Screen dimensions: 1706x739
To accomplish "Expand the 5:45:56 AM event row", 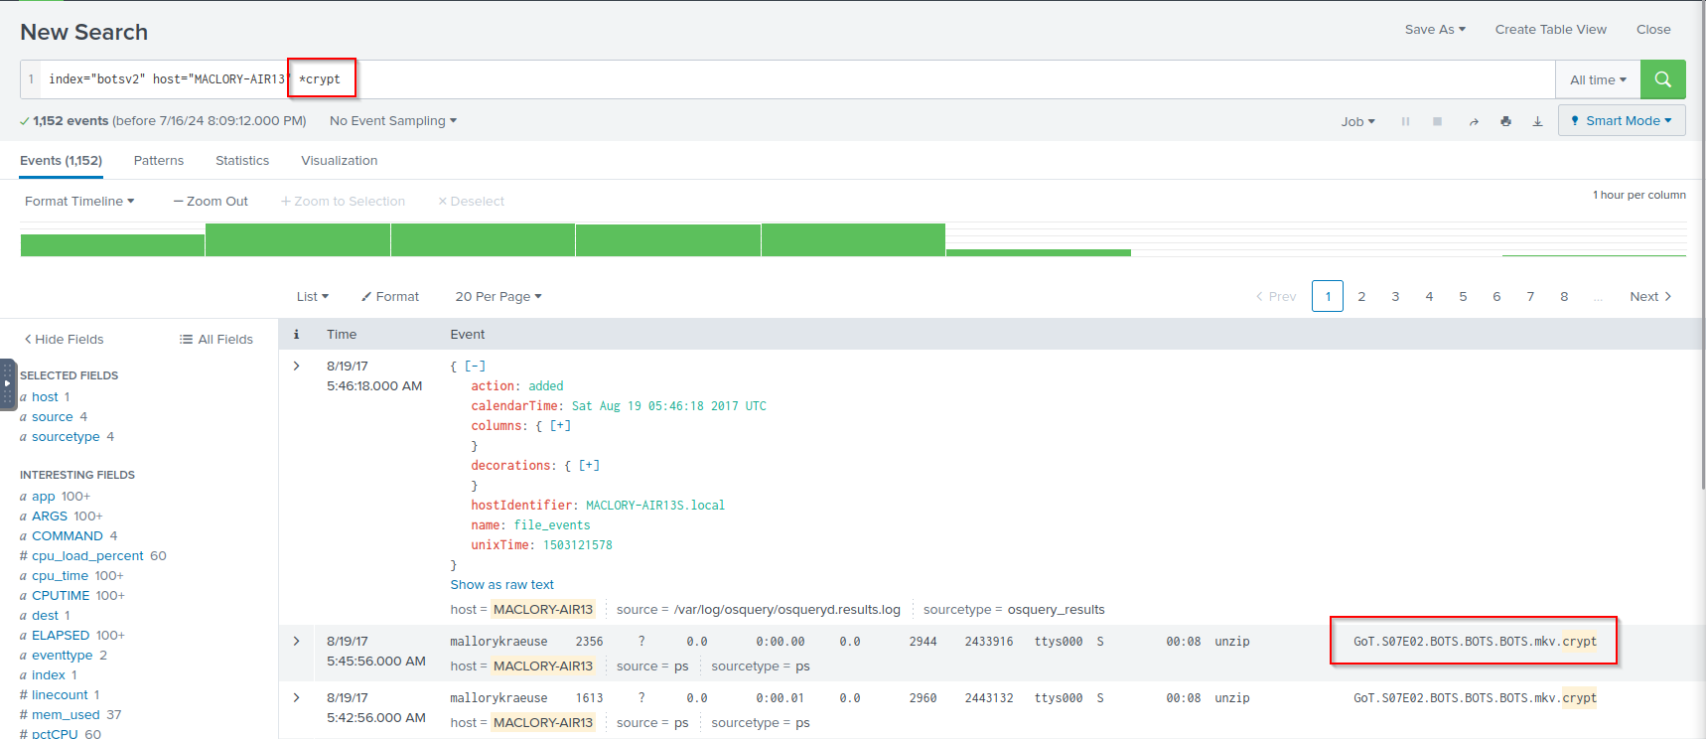I will pyautogui.click(x=296, y=642).
